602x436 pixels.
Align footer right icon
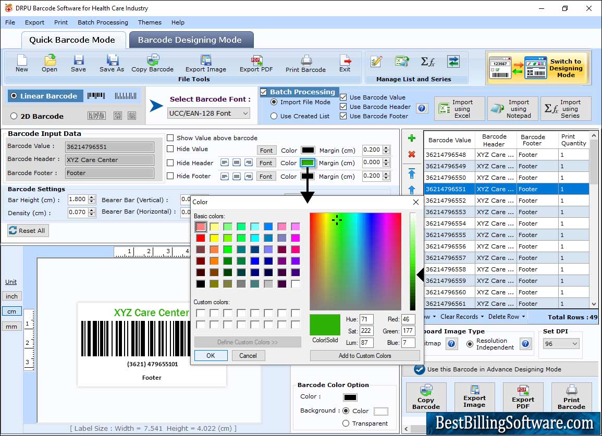click(x=249, y=176)
